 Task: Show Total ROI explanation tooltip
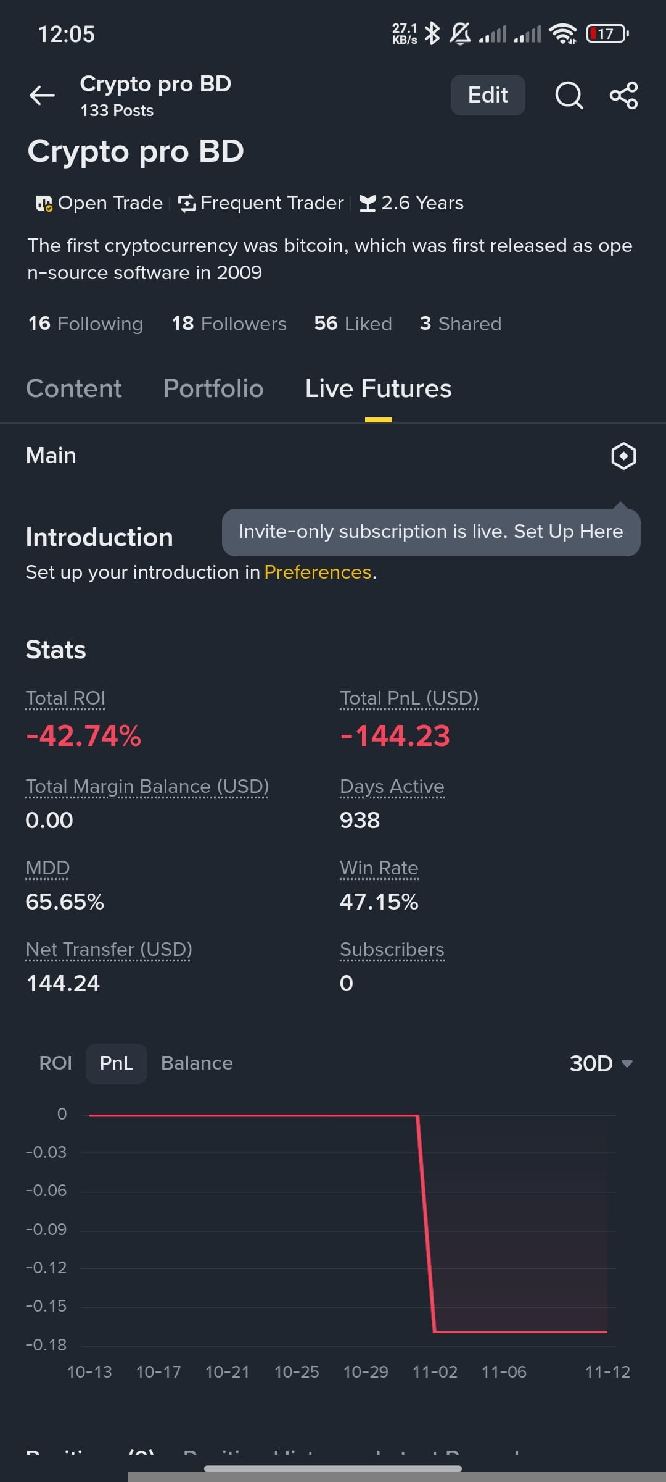(65, 698)
